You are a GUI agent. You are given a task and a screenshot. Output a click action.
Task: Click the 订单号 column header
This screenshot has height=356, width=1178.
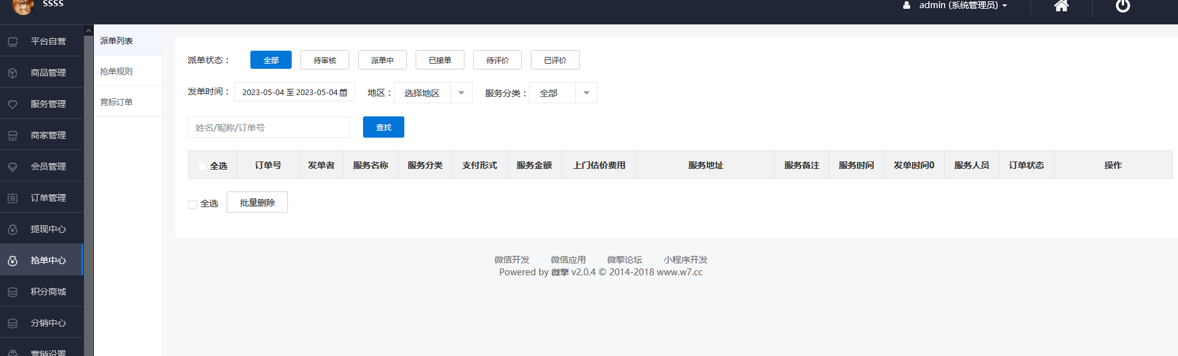point(268,165)
